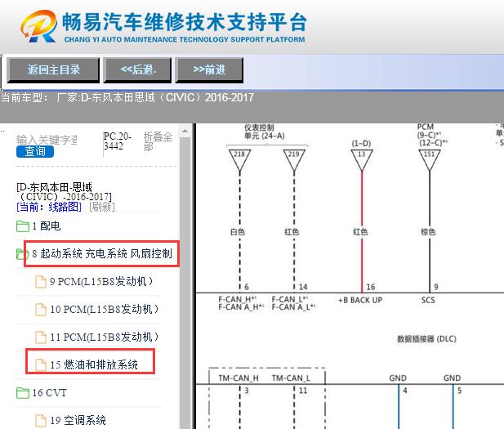Screen dimensions: 504x429
Task: Click the [D-东风本田-思域 (CIVIC) -2016-2017] heading
Action: [x=65, y=192]
